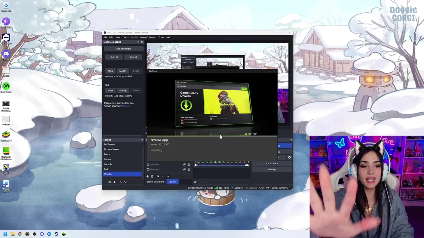Switch to Scene Transitions tab
Viewport: 424px width, 238px height.
point(155,182)
